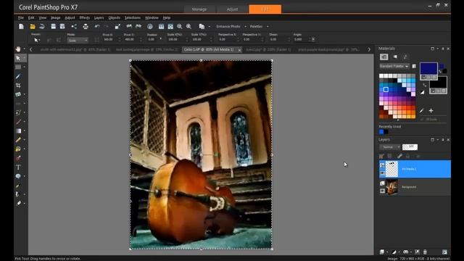Select the Text tool
Viewport: 464px width, 261px height.
coord(18,167)
